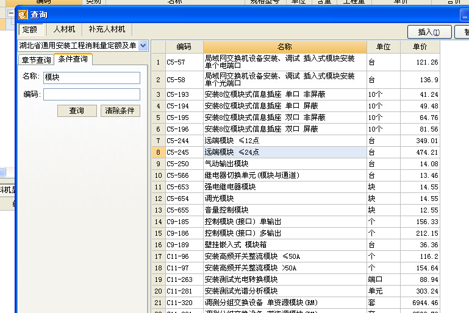Click the 单位 column header
The height and width of the screenshot is (313, 469).
click(384, 47)
